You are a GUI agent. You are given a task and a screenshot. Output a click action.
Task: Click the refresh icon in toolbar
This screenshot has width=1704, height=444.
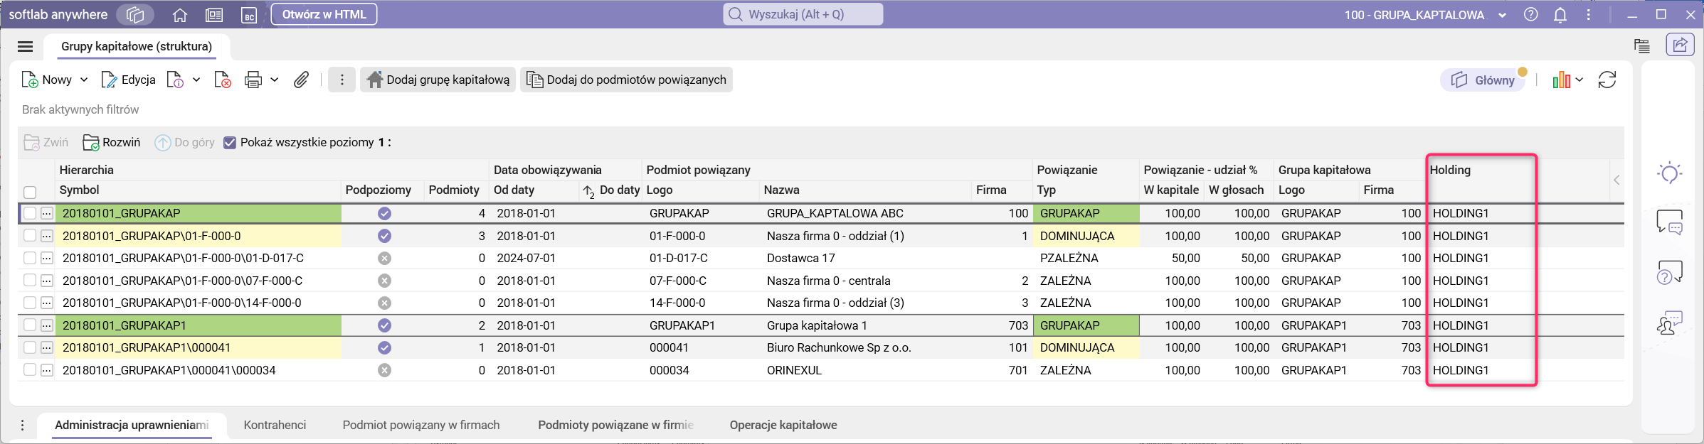tap(1607, 80)
